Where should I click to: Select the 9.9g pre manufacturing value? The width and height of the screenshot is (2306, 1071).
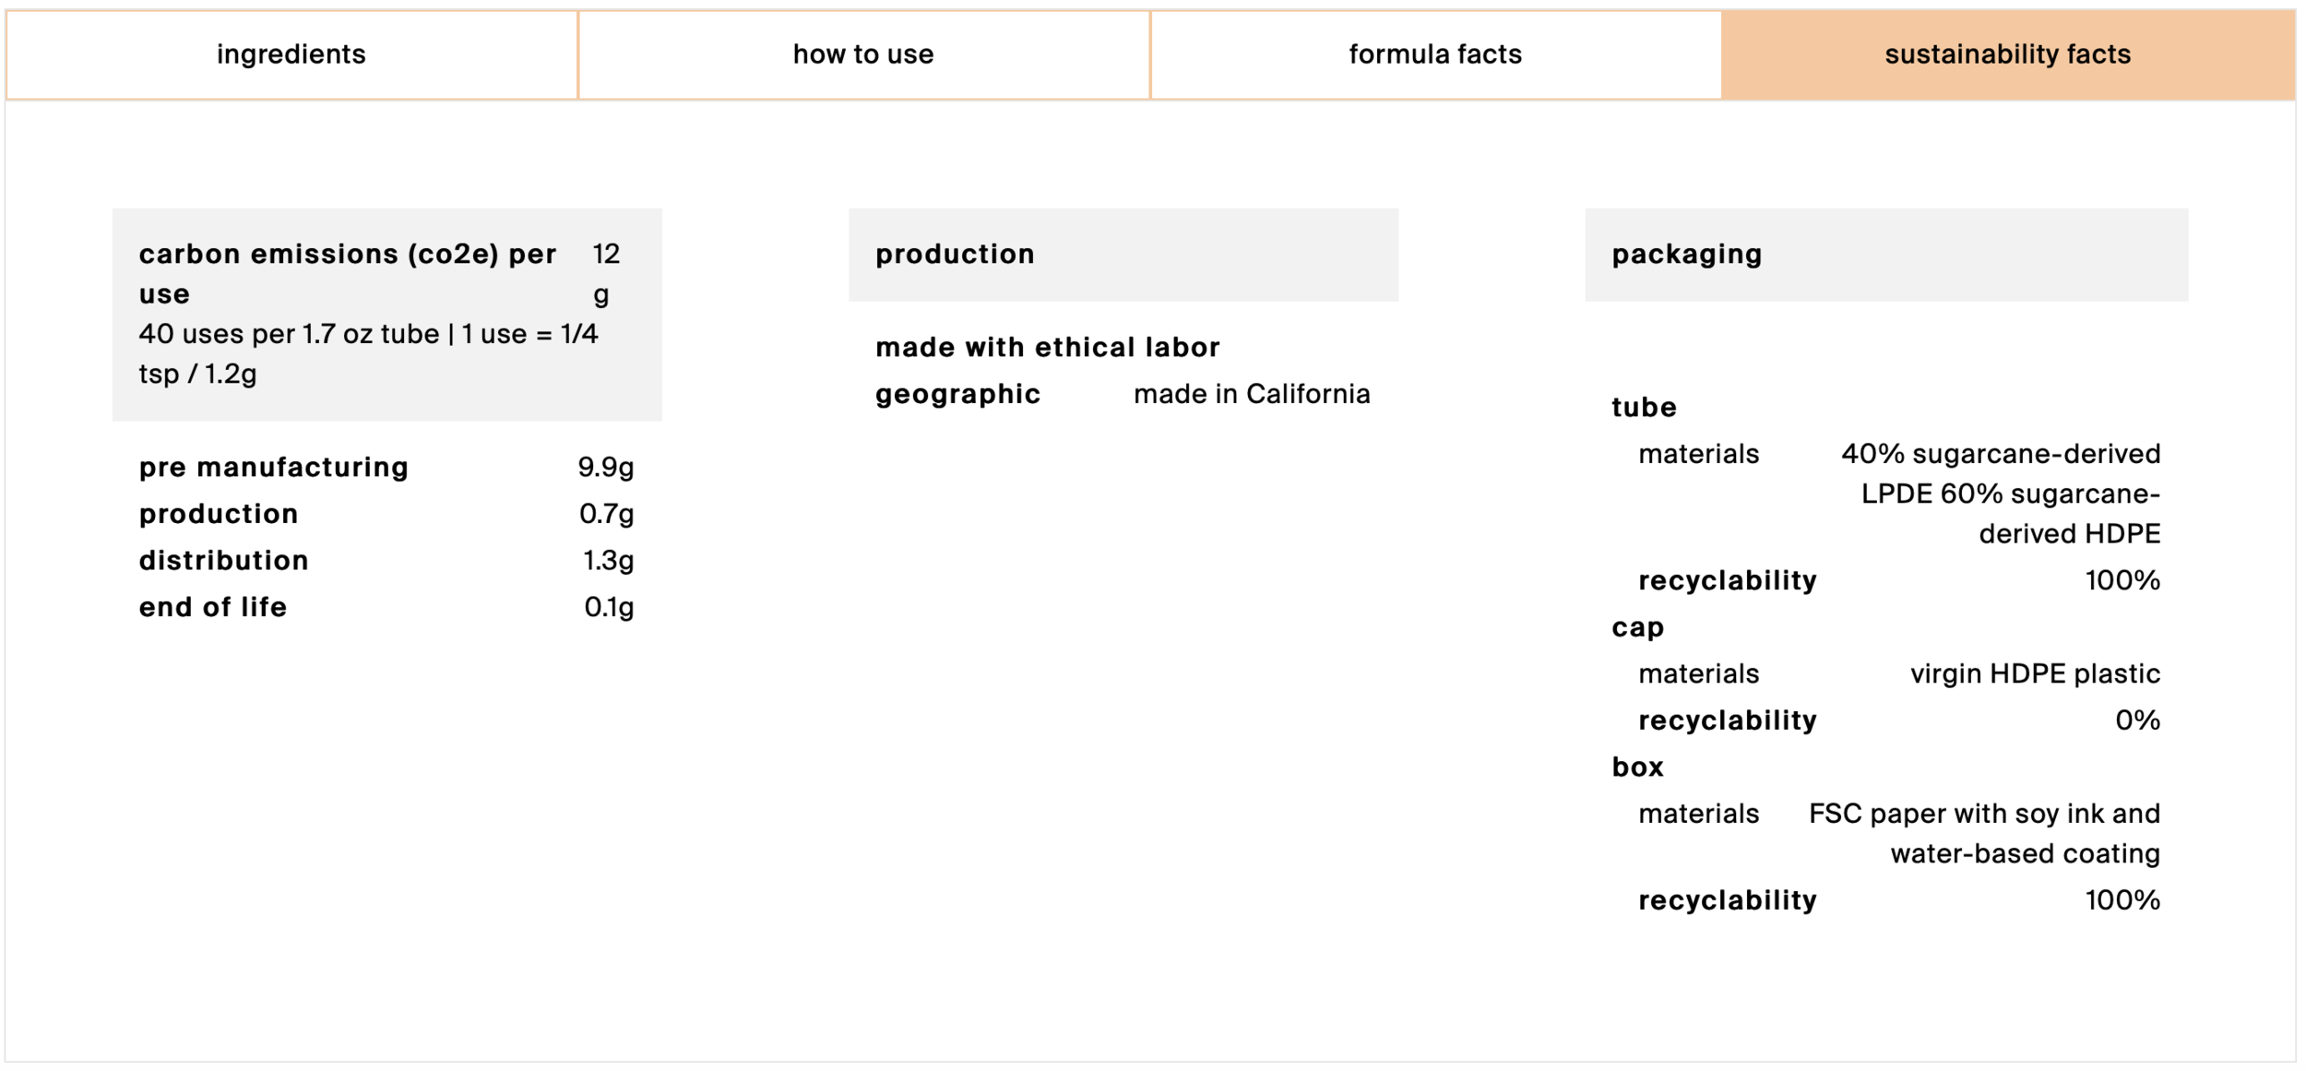606,468
